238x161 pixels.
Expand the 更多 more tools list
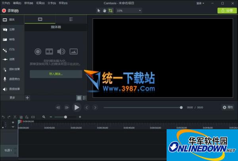tap(12, 98)
